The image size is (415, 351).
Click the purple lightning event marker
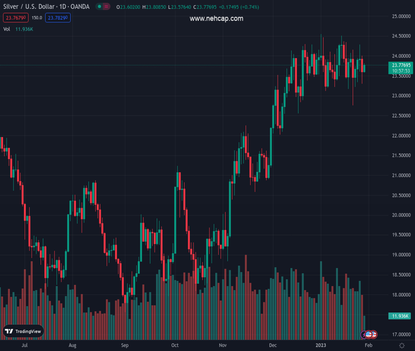pyautogui.click(x=364, y=335)
